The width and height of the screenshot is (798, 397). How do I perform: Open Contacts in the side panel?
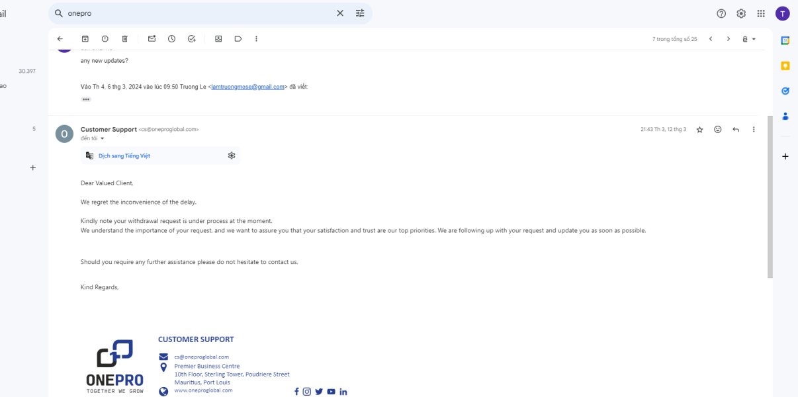[x=785, y=116]
